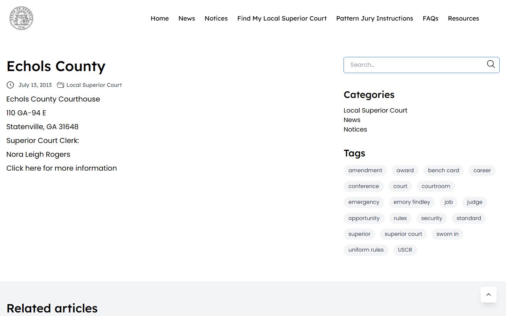The width and height of the screenshot is (506, 316).
Task: Click the award tag
Action: click(405, 171)
